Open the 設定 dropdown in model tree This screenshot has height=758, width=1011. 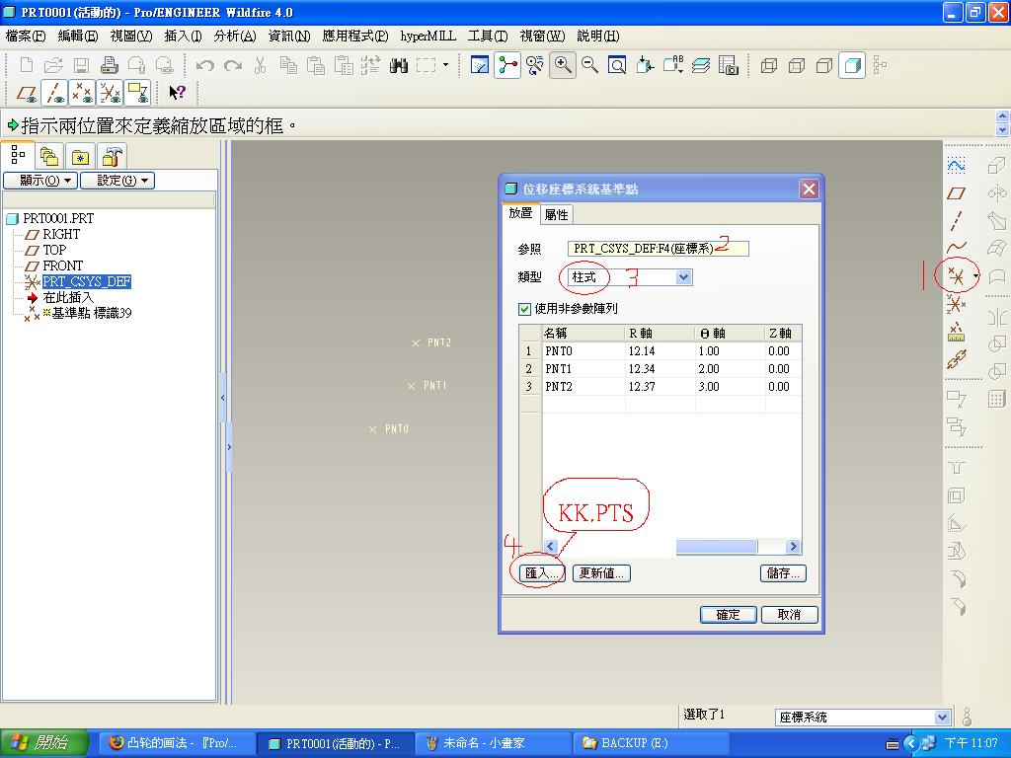click(117, 181)
